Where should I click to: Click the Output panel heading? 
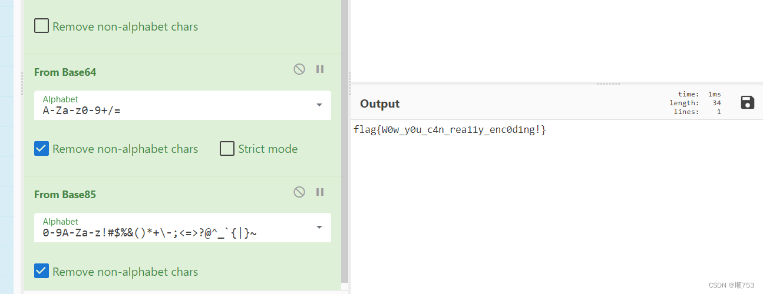[379, 103]
